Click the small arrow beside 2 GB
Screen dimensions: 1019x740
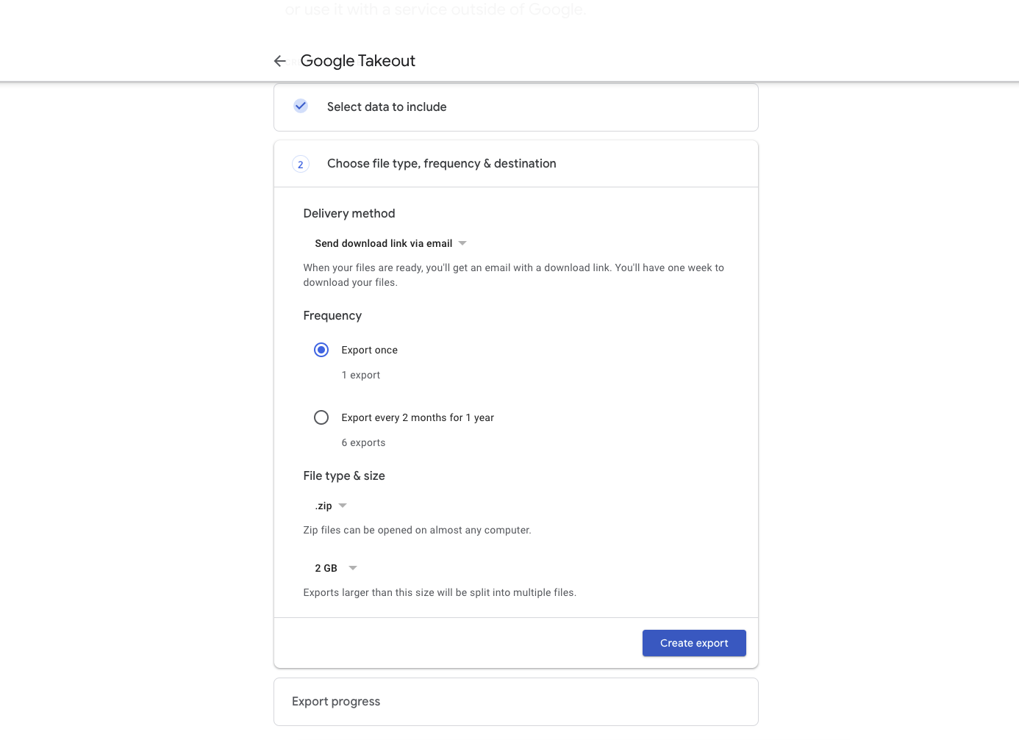(x=353, y=568)
